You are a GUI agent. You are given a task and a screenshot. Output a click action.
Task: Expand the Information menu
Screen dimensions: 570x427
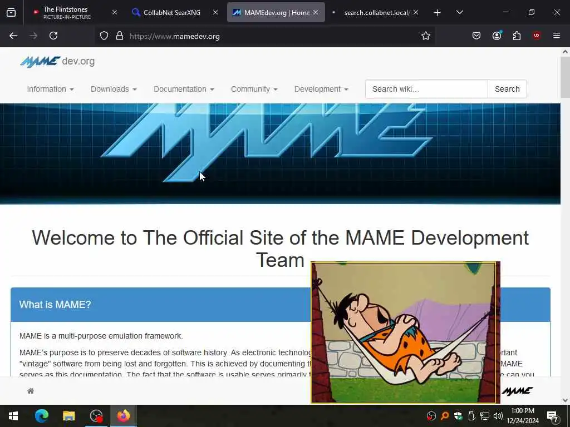[50, 89]
